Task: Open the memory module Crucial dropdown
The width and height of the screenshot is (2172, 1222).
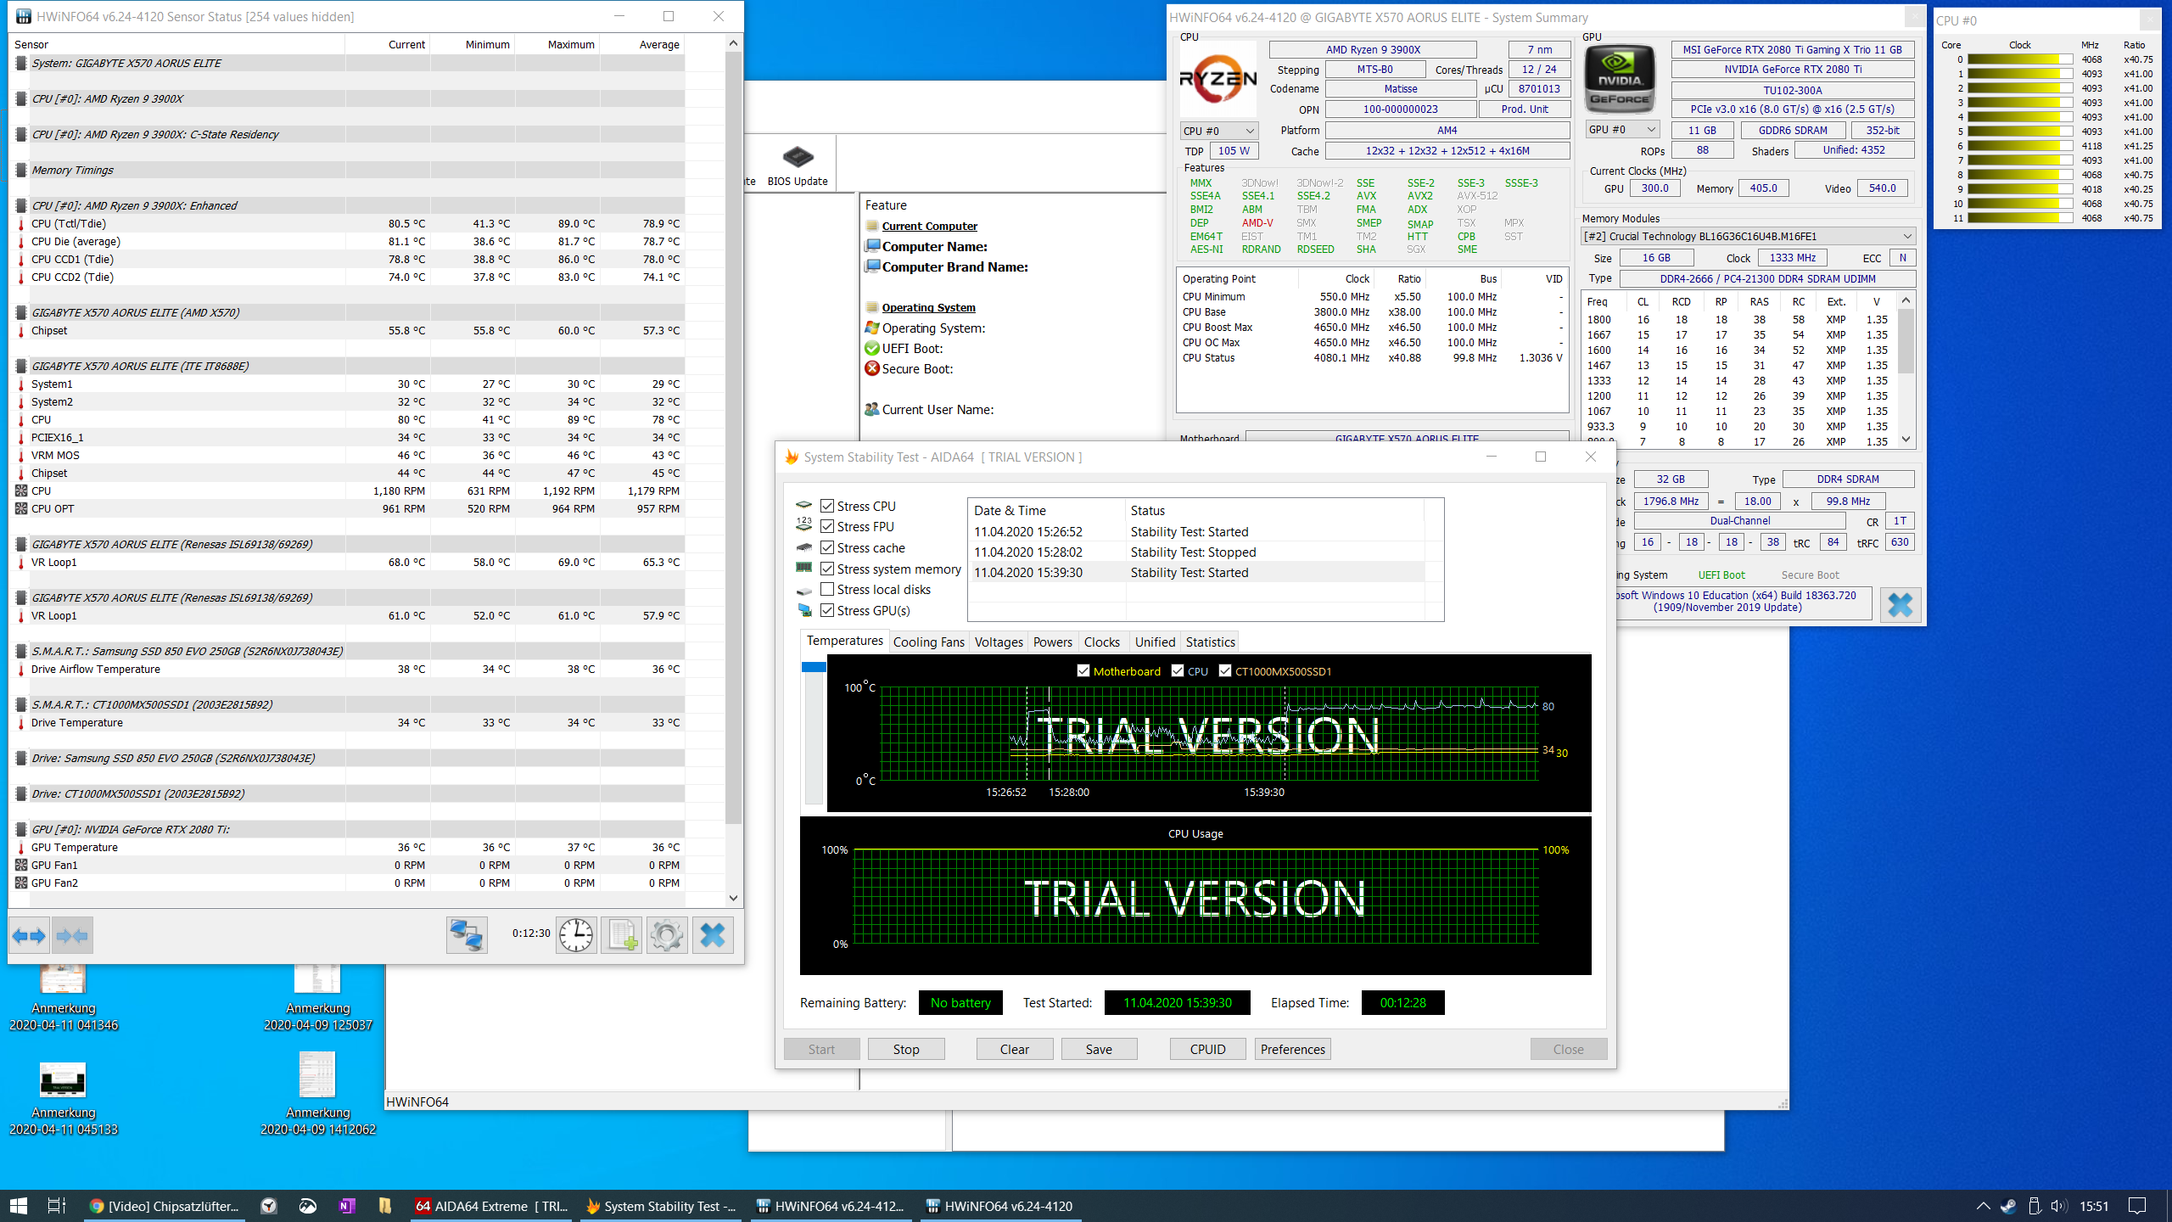Action: tap(1749, 236)
